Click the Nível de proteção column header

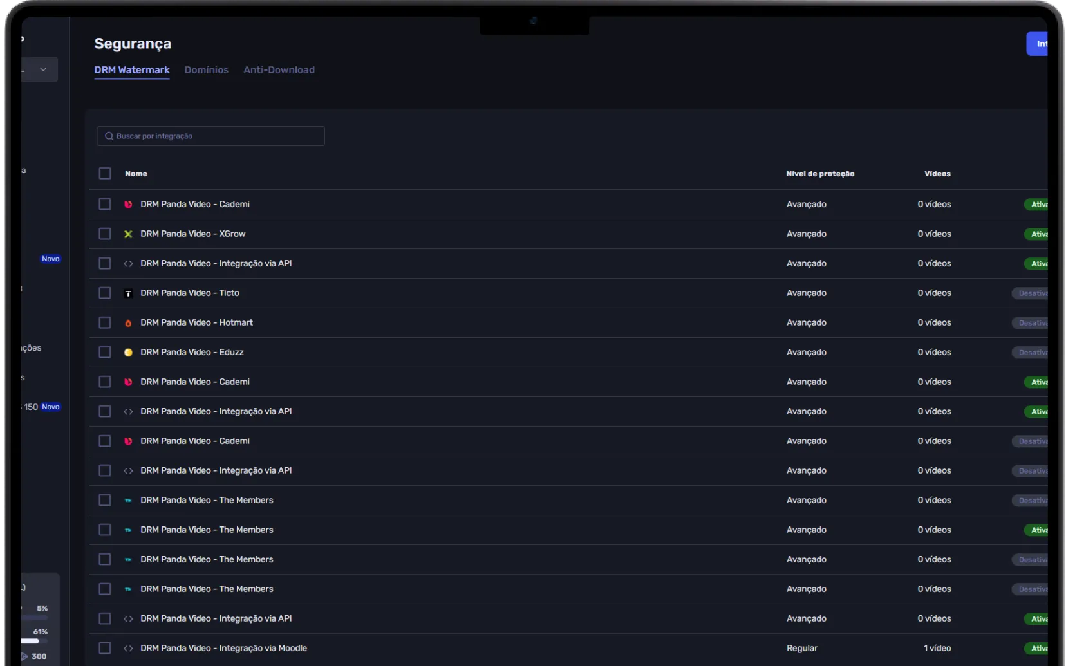(820, 174)
